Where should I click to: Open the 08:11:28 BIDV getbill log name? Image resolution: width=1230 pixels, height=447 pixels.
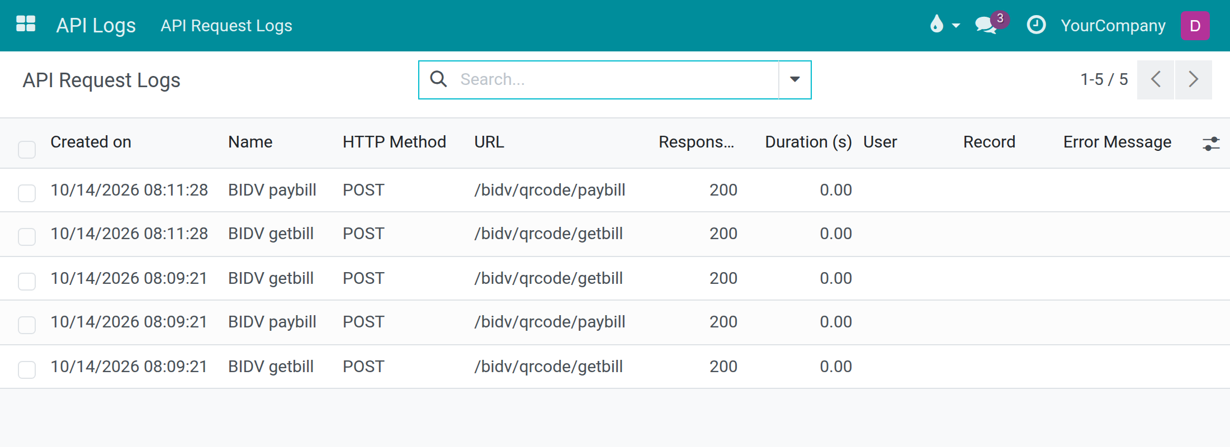pos(271,234)
